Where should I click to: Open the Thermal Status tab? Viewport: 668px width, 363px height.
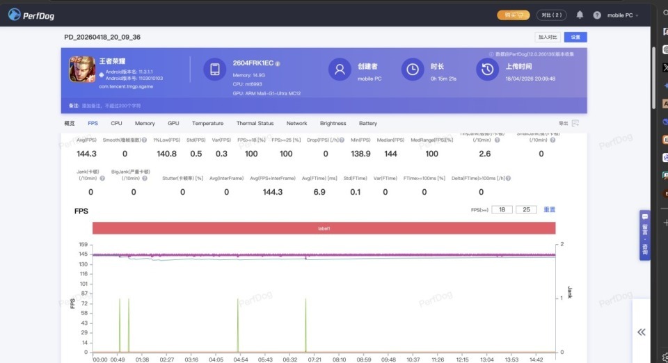(255, 123)
